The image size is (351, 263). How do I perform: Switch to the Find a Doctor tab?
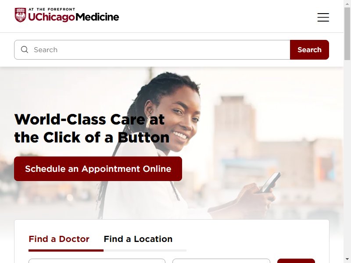pos(59,239)
